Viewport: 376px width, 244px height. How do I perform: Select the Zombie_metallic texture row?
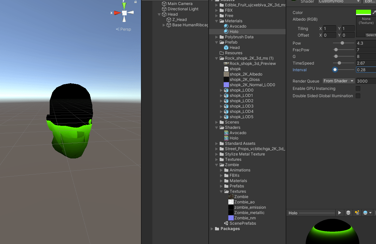click(247, 213)
